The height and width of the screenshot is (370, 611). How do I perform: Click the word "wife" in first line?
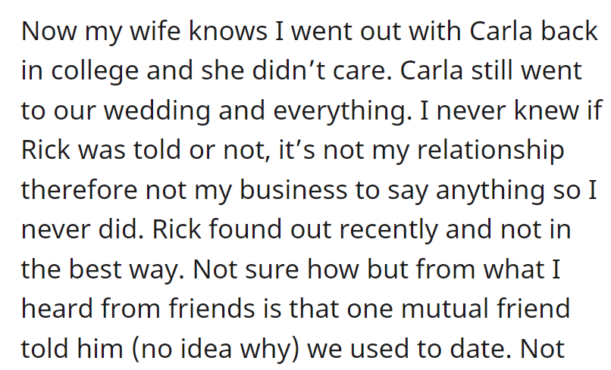pos(155,31)
